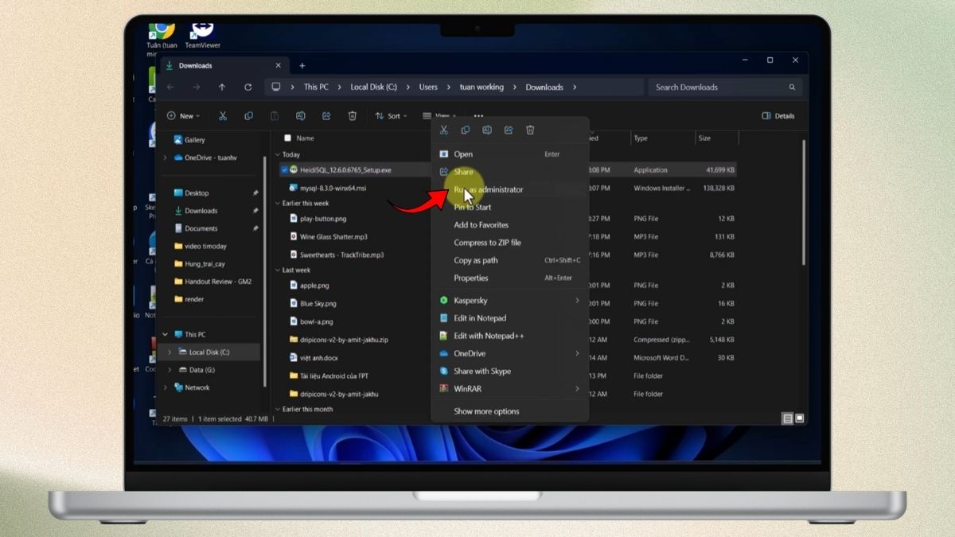
Task: Click the Share icon atop the context menu
Action: click(509, 130)
